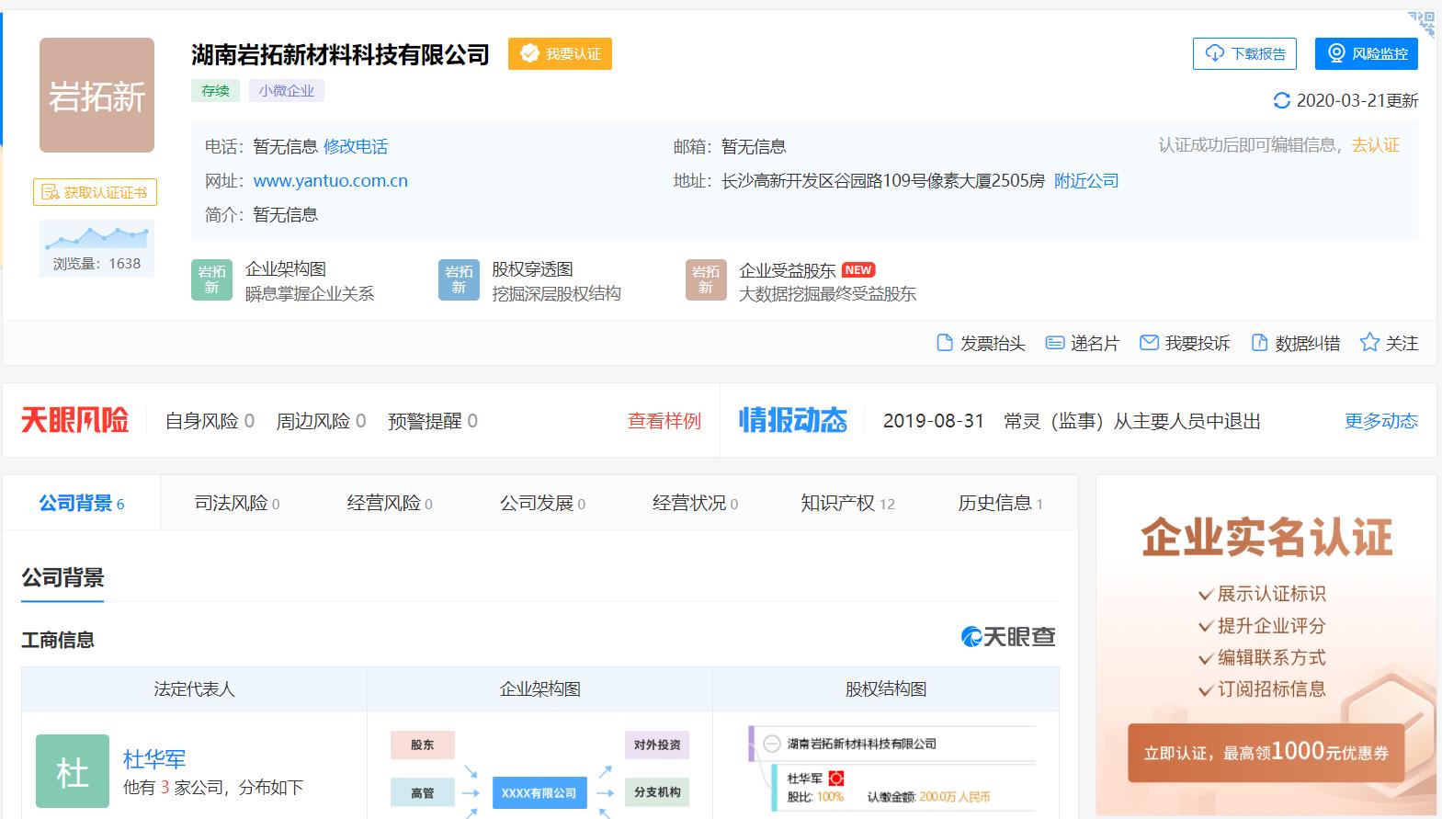The image size is (1442, 819).
Task: Click 修改电话 link
Action: click(356, 146)
